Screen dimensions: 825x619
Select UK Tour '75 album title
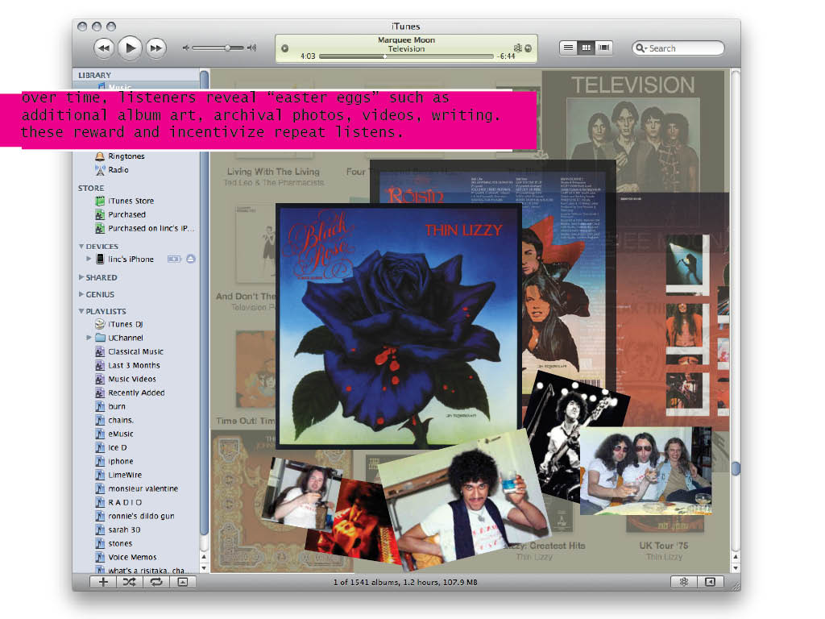[x=664, y=546]
